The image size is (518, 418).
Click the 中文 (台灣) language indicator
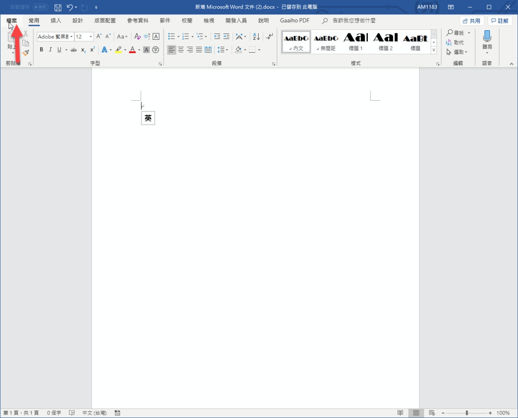[94, 413]
